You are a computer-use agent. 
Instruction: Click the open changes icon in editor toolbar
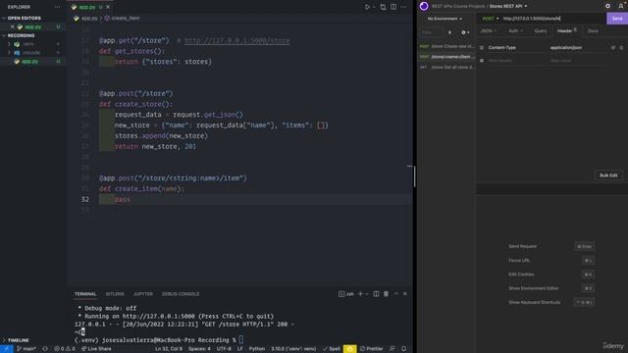tap(383, 7)
